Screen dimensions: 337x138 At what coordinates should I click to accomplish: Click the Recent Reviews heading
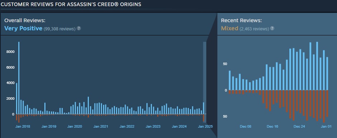[241, 20]
